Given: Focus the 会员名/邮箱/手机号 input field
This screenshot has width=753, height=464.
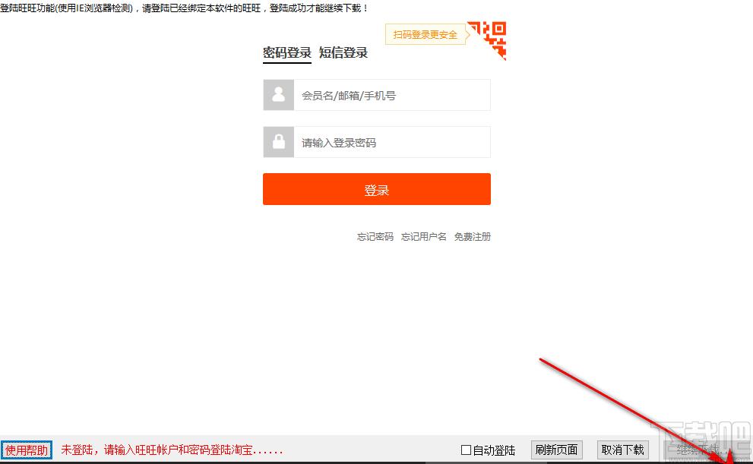Looking at the screenshot, I should click(x=391, y=96).
